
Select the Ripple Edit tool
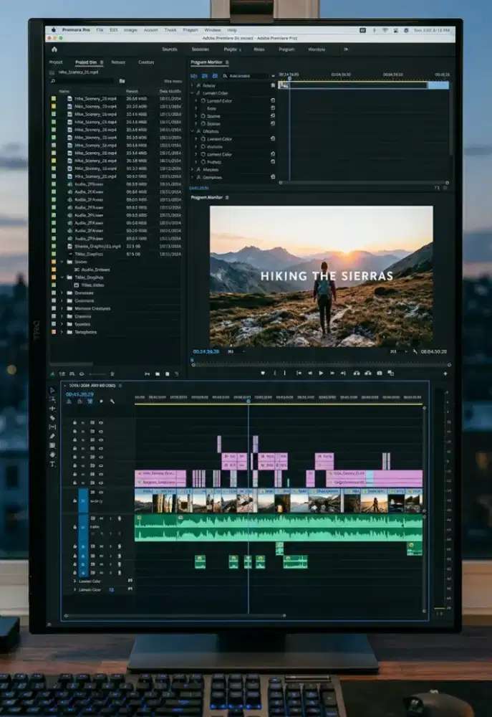coord(52,409)
